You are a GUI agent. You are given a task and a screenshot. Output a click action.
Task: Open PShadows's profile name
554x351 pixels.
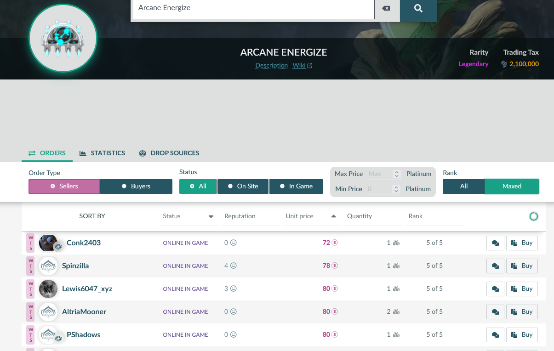click(84, 334)
